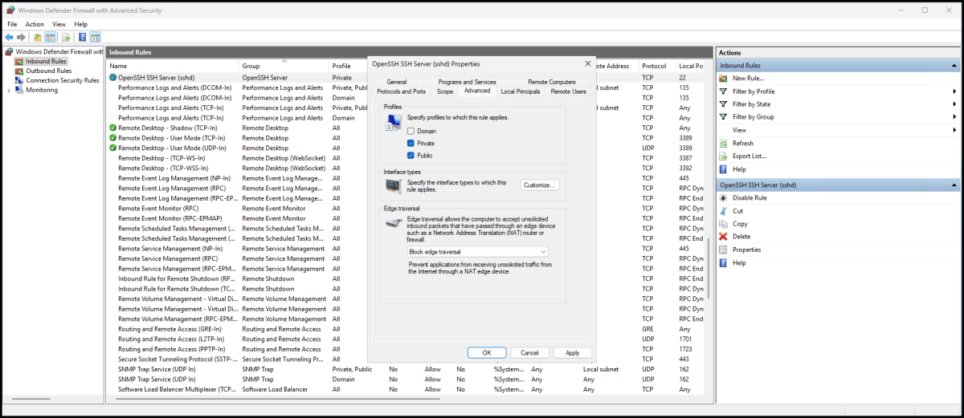The height and width of the screenshot is (418, 964).
Task: Switch to the Remote Computers tab
Action: pyautogui.click(x=552, y=82)
